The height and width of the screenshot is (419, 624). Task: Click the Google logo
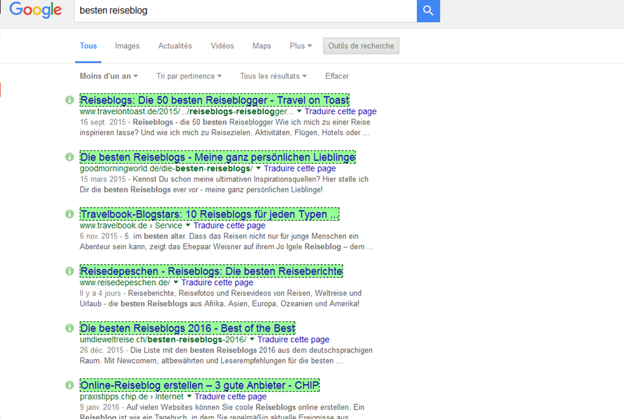36,10
